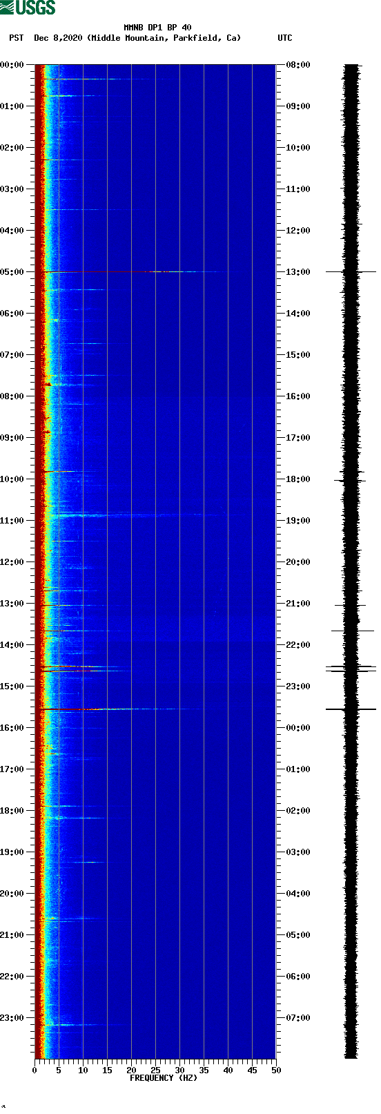The height and width of the screenshot is (1114, 381).
Task: Click the 14:00 PST time label
Action: coord(12,645)
